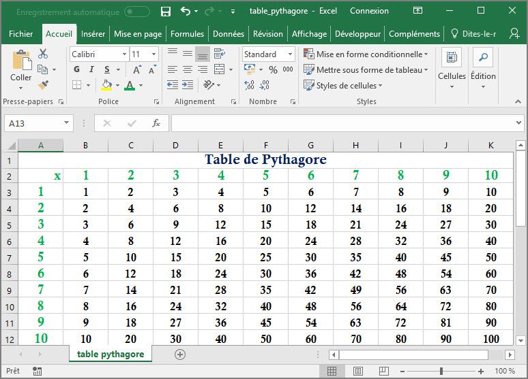Viewport: 528px width, 379px height.
Task: Apply red font color A
Action: [130, 85]
